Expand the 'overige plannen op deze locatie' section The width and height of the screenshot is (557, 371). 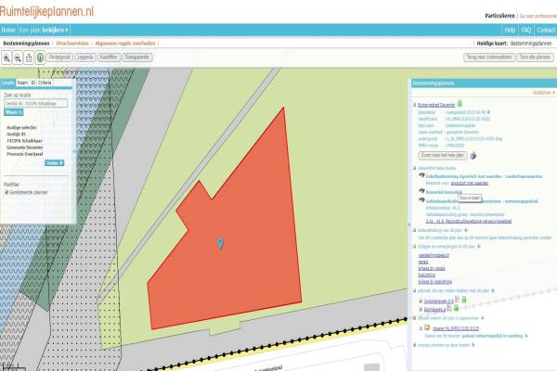tap(414, 345)
